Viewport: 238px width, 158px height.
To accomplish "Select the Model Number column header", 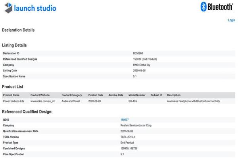I will pyautogui.click(x=137, y=95).
